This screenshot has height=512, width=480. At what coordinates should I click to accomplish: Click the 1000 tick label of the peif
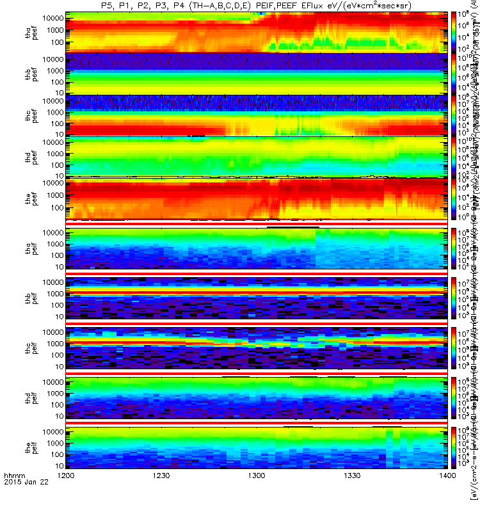(55, 444)
